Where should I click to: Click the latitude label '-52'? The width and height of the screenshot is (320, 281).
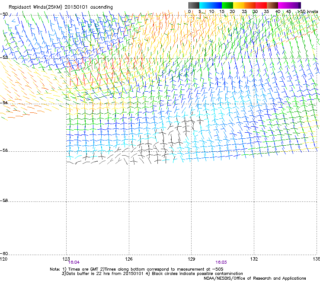[x=4, y=57]
